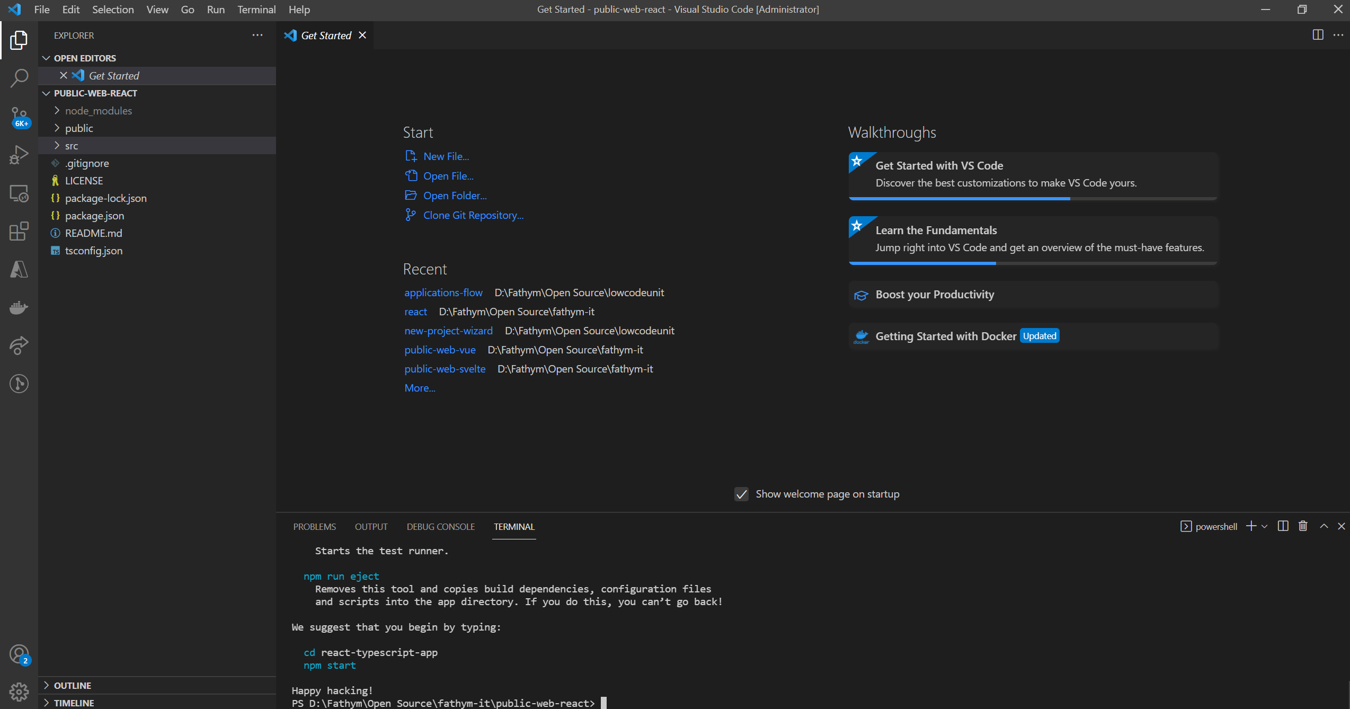
Task: Open the Selection menu
Action: pos(113,10)
